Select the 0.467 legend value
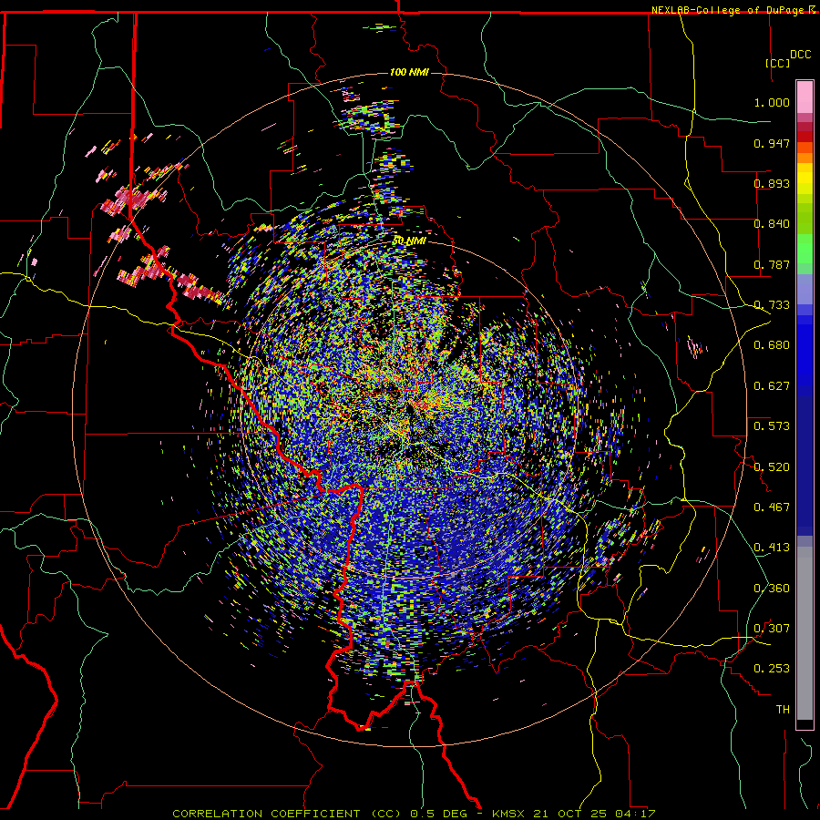820x820 pixels. (x=772, y=507)
